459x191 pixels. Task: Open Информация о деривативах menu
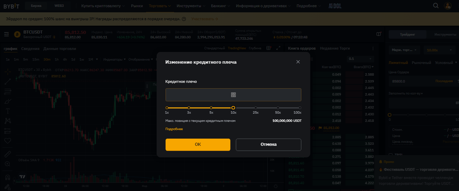pos(263,6)
